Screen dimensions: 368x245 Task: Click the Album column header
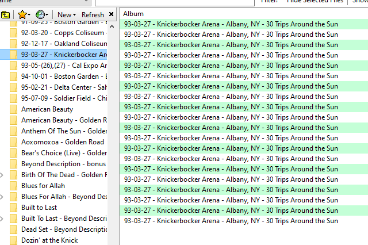(133, 14)
